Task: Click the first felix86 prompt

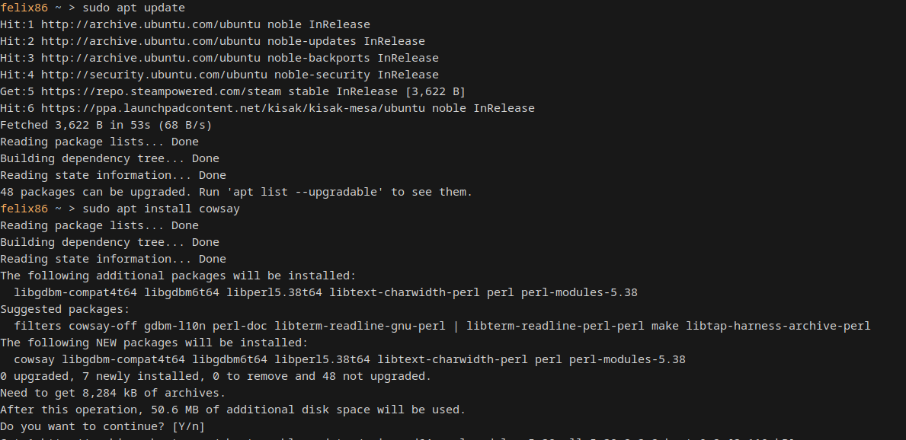Action: [24, 8]
